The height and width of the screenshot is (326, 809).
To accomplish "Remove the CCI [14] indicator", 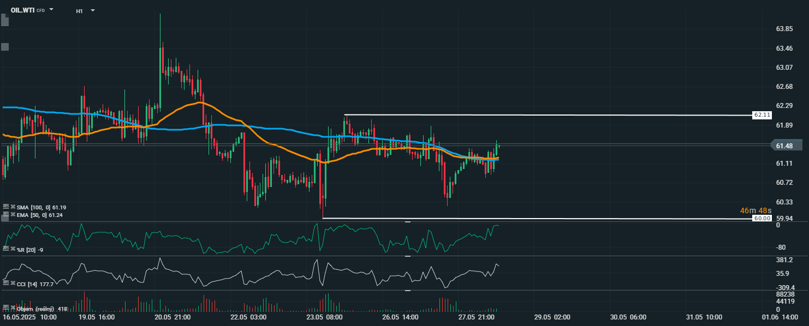I will (13, 283).
